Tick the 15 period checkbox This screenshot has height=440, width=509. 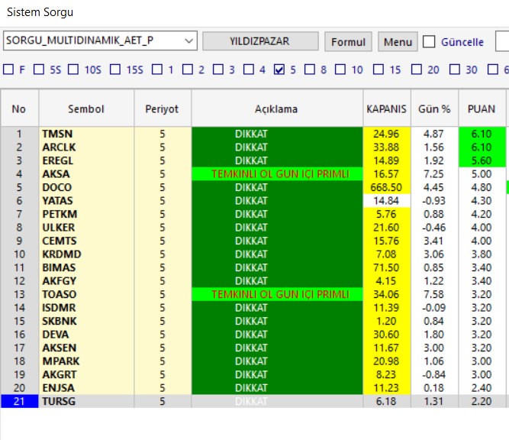[379, 70]
